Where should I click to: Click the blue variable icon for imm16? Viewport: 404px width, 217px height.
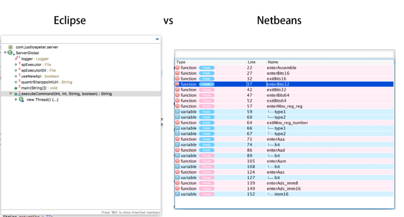click(177, 194)
